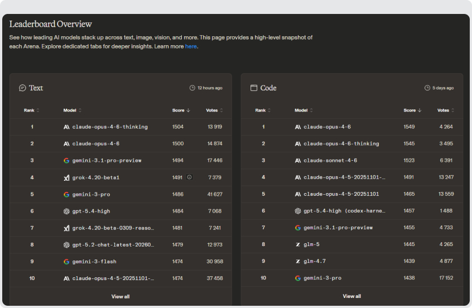The image size is (472, 308).
Task: Select grok-4.20-beta1 model name
Action: coord(96,177)
